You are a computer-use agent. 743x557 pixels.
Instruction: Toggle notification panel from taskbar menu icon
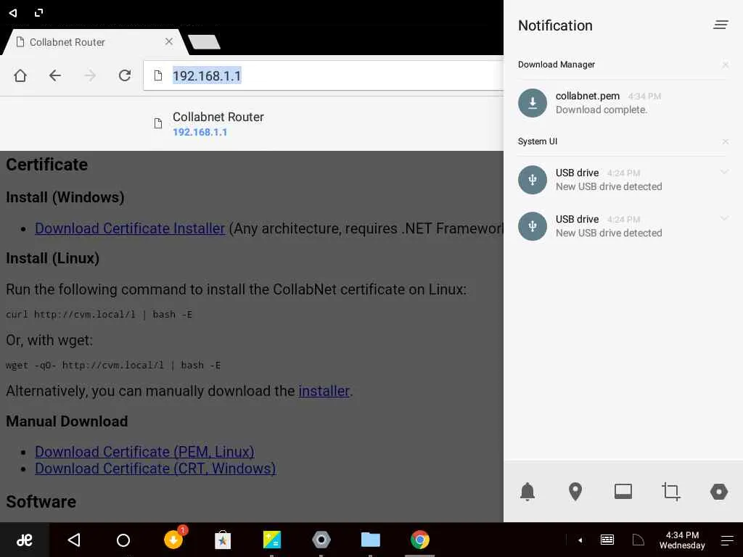[727, 540]
